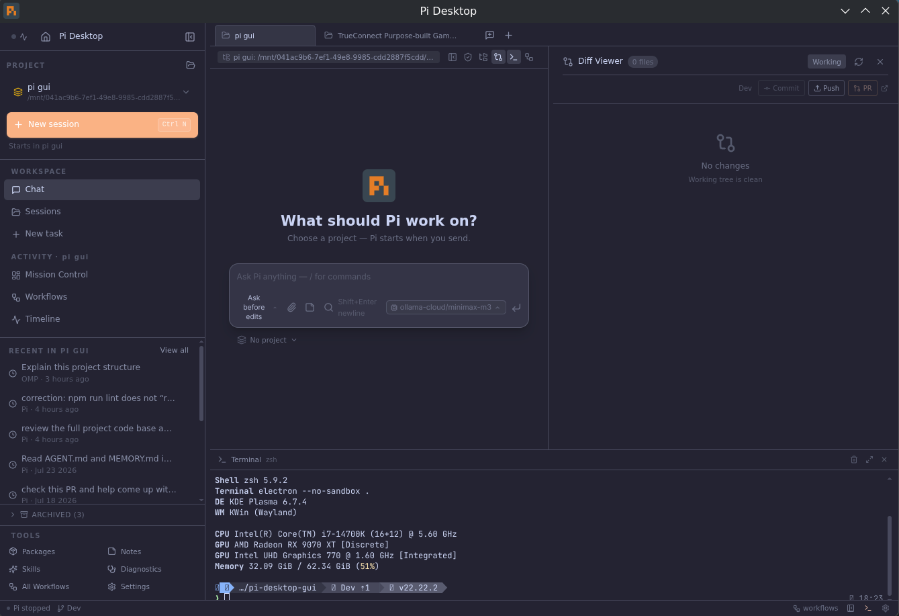Toggle sidebar panel icon in the session toolbar

coord(453,57)
